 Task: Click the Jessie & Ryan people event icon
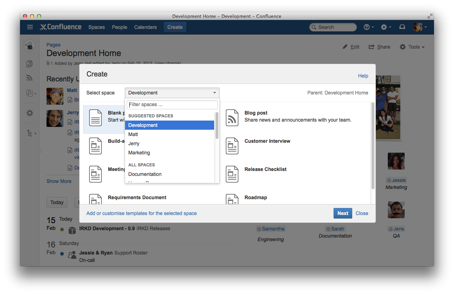[72, 255]
